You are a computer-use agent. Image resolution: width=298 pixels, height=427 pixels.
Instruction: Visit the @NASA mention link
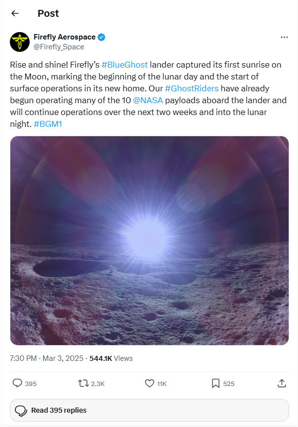[x=148, y=100]
